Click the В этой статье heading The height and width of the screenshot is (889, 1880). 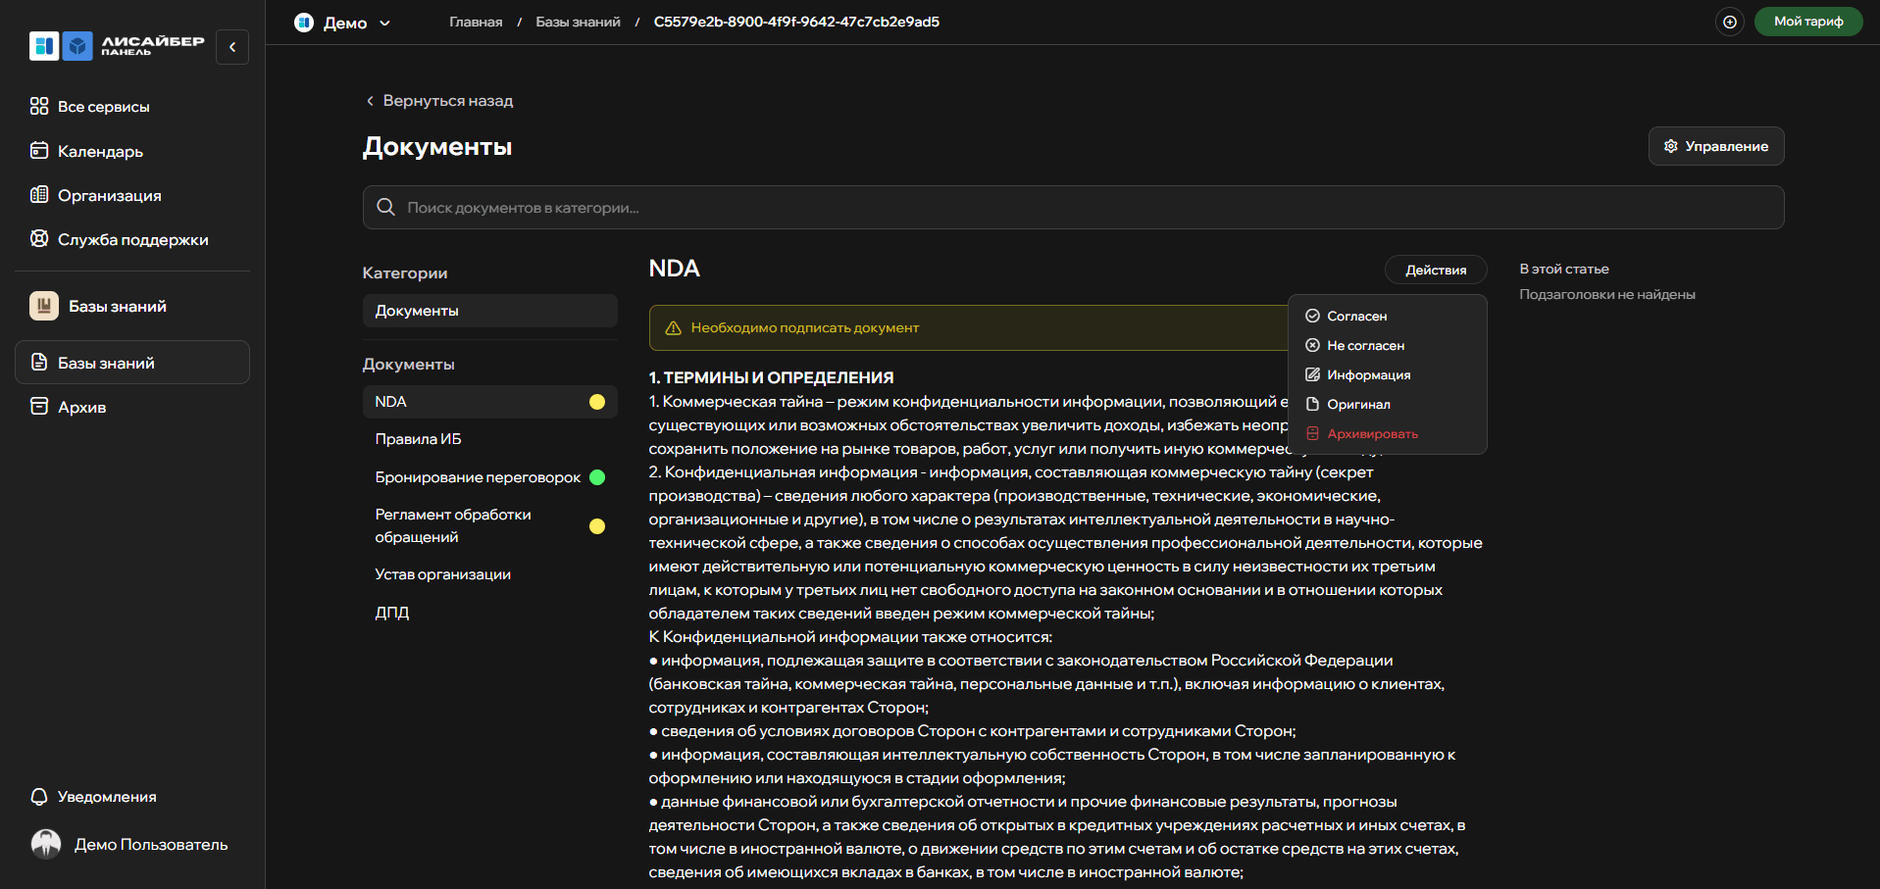coord(1564,269)
